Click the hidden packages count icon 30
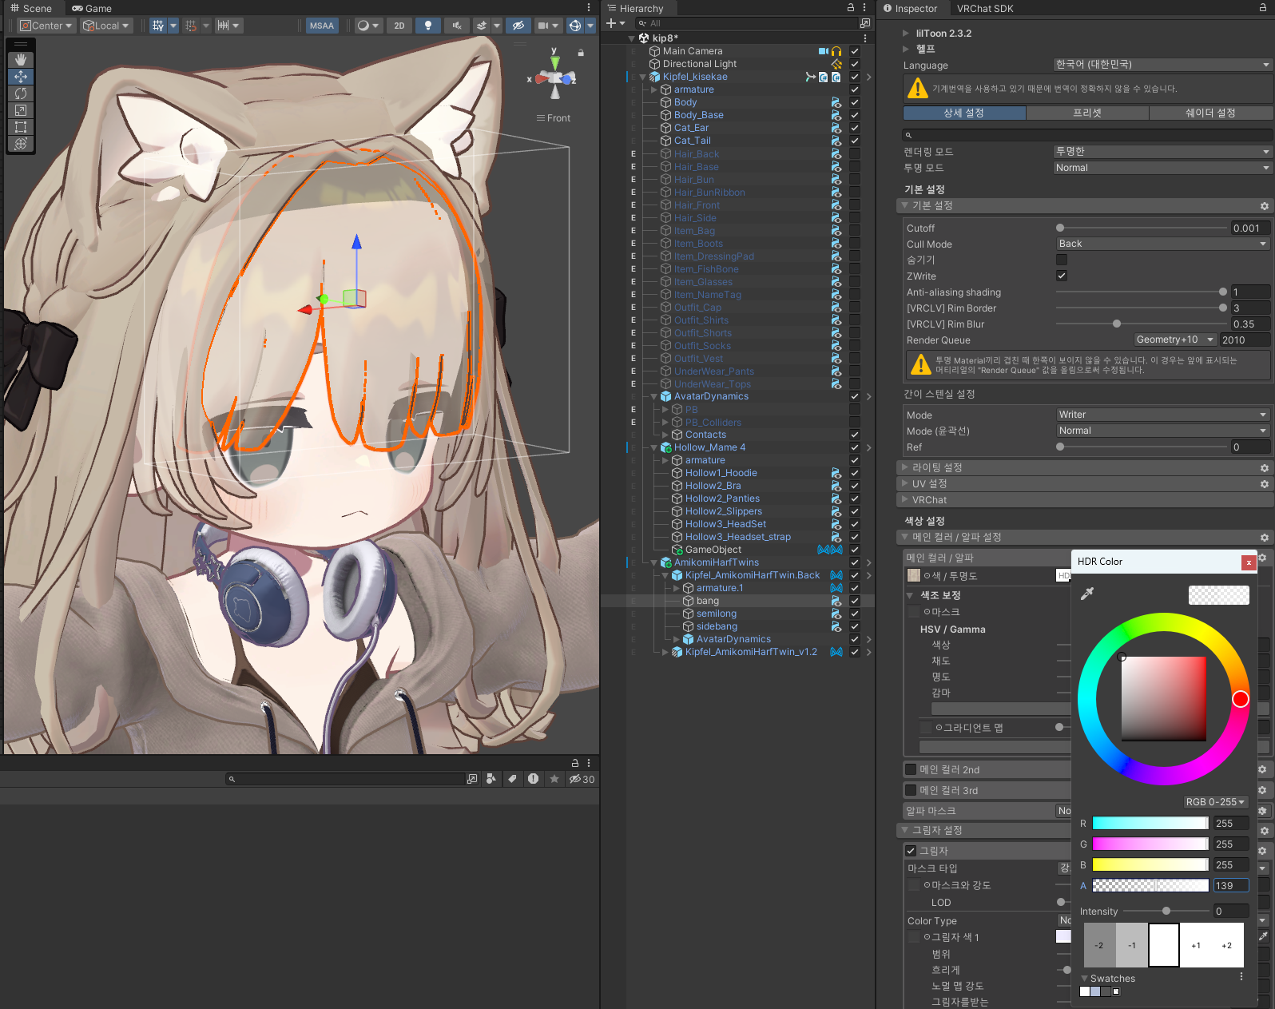1275x1009 pixels. [x=582, y=779]
